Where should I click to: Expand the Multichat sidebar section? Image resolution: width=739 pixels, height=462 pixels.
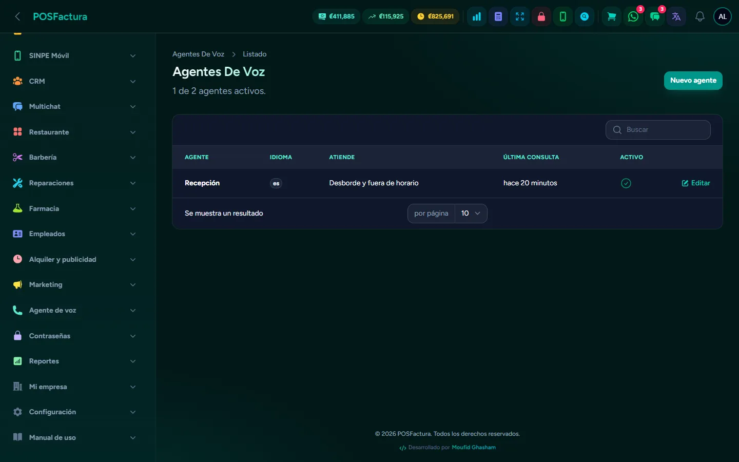point(74,106)
